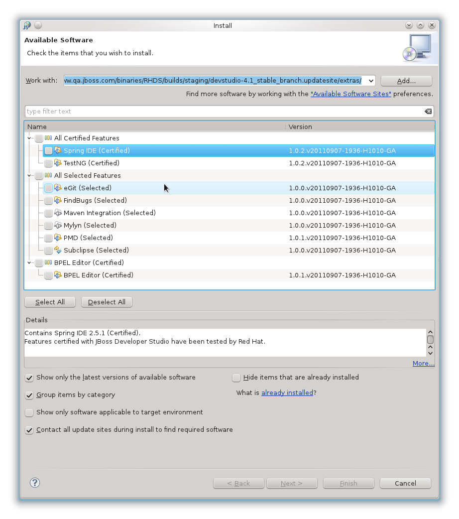The image size is (459, 519).
Task: Clear the filter text with the eraser icon
Action: coord(428,112)
